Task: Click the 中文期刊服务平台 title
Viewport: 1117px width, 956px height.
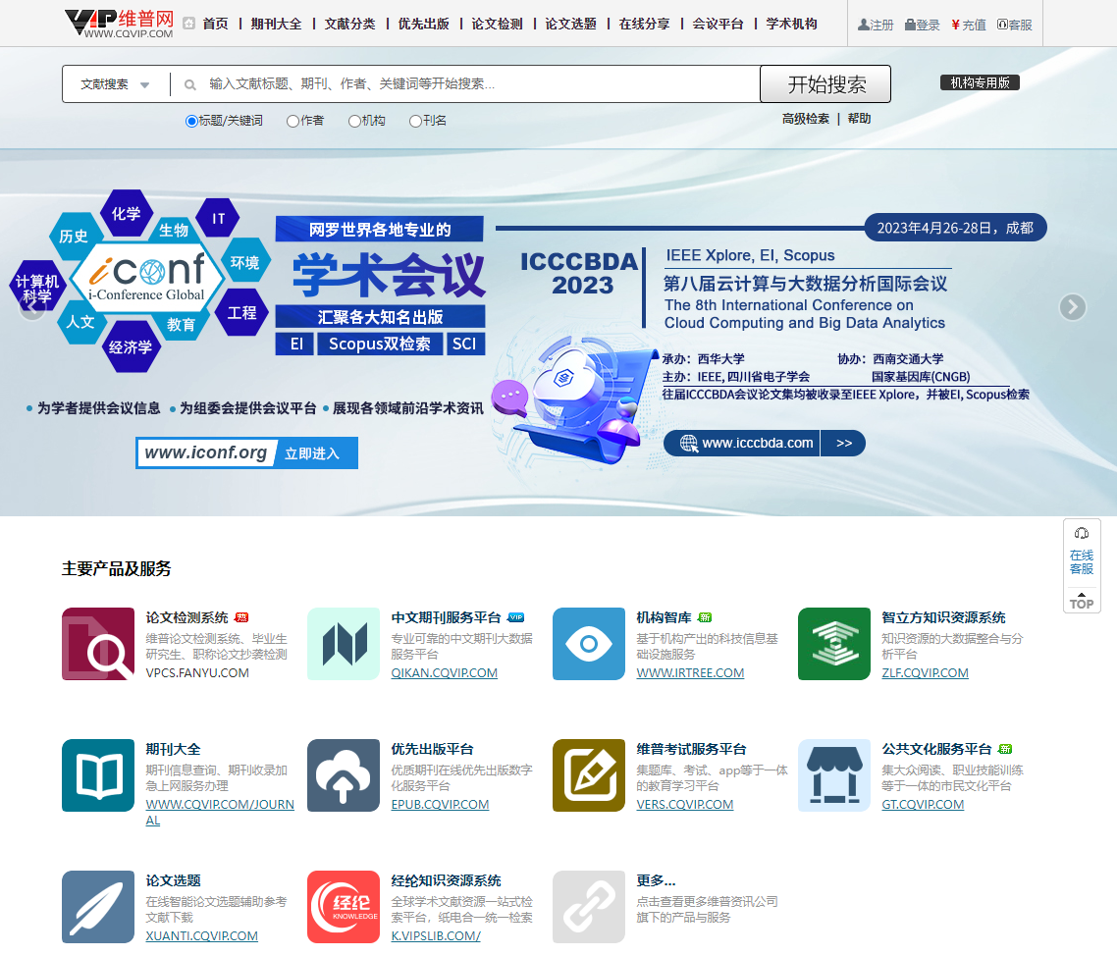Action: click(446, 617)
